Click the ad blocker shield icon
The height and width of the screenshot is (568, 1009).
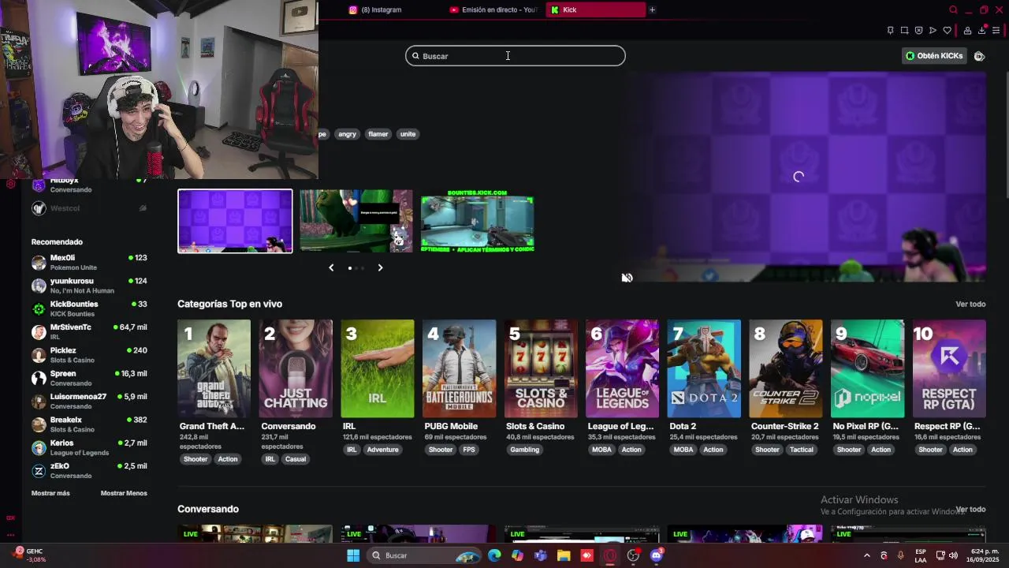918,31
